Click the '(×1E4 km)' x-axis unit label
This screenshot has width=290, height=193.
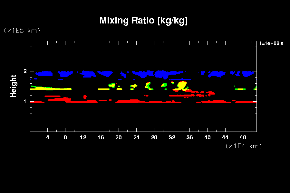coord(244,146)
